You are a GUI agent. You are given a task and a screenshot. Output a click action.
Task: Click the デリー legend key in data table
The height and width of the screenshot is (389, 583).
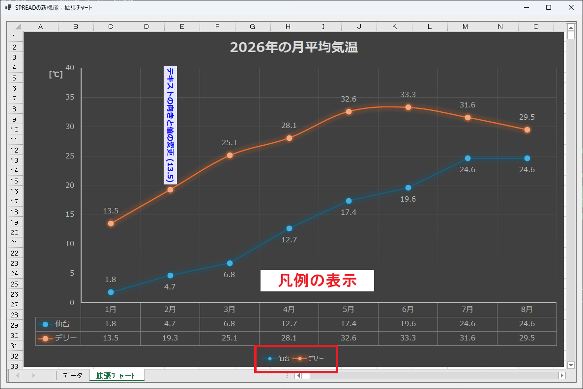click(x=45, y=338)
